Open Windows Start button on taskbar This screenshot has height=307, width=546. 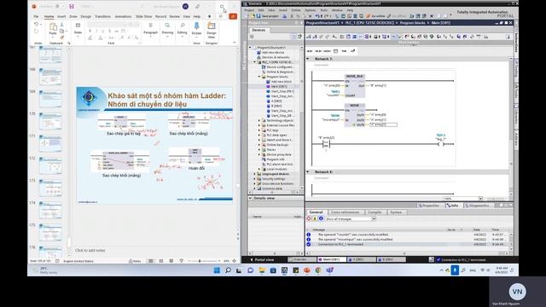[x=217, y=270]
